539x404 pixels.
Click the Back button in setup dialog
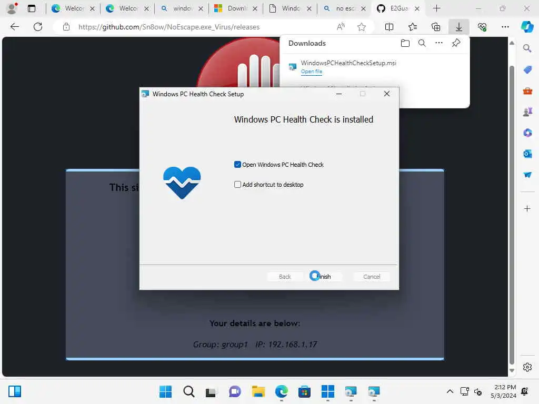[x=285, y=277]
